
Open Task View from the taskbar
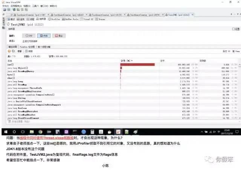[23, 132]
